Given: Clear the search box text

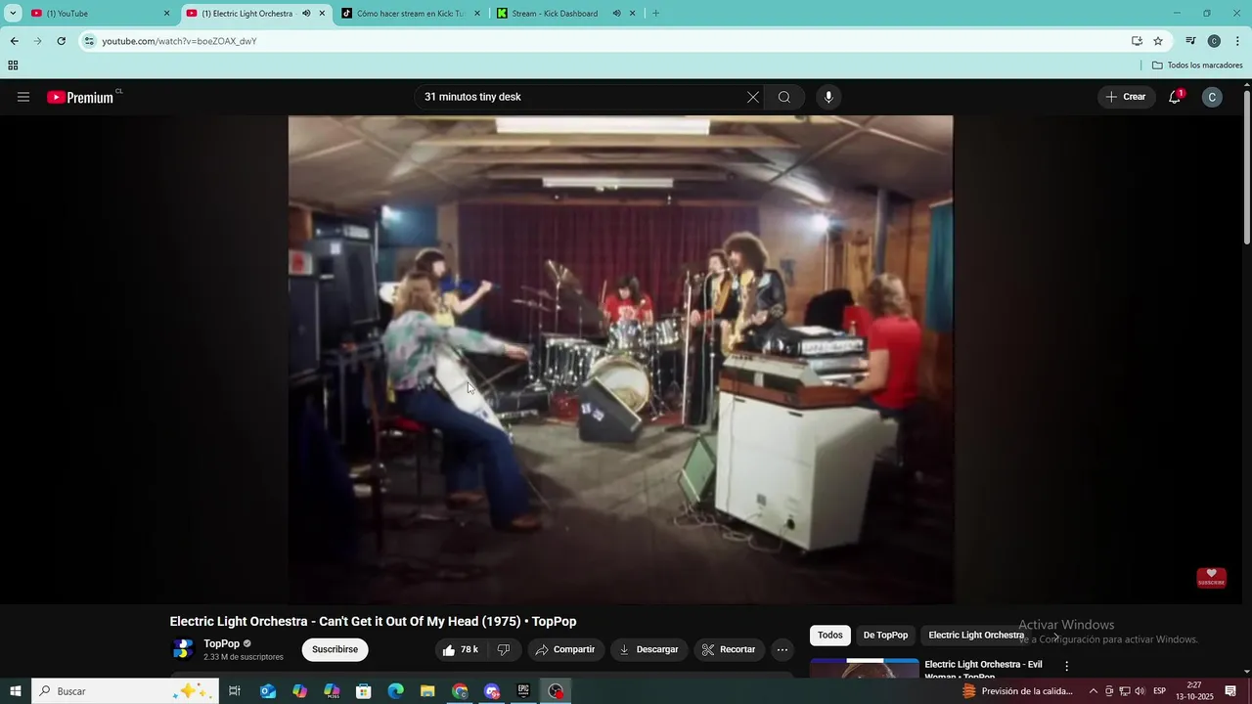Looking at the screenshot, I should click(752, 97).
